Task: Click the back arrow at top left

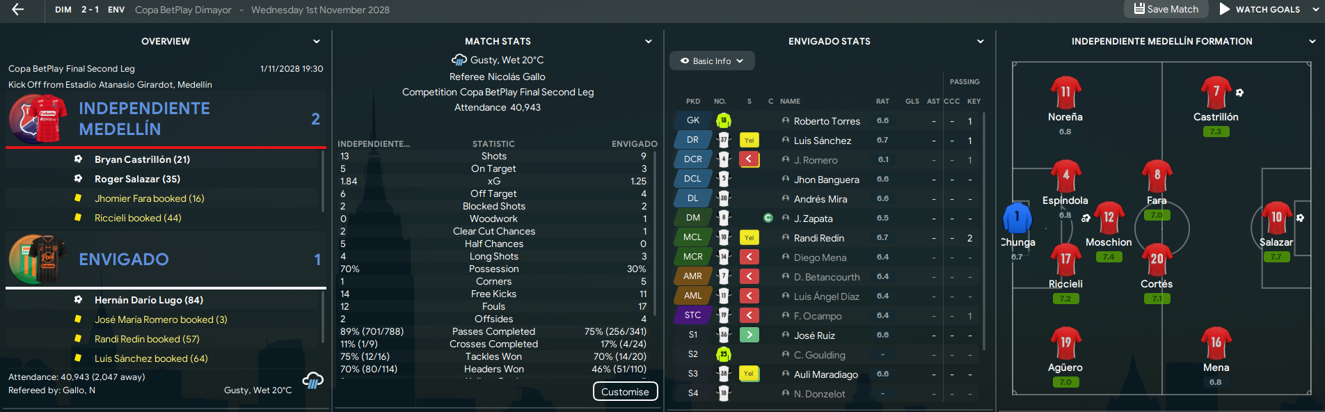Action: coord(18,10)
